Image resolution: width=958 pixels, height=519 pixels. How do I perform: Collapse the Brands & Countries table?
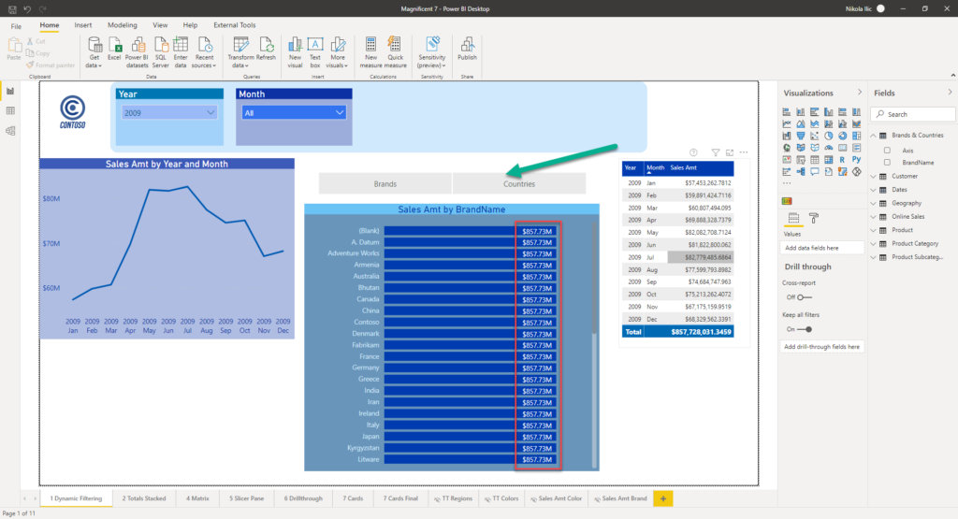pyautogui.click(x=874, y=136)
